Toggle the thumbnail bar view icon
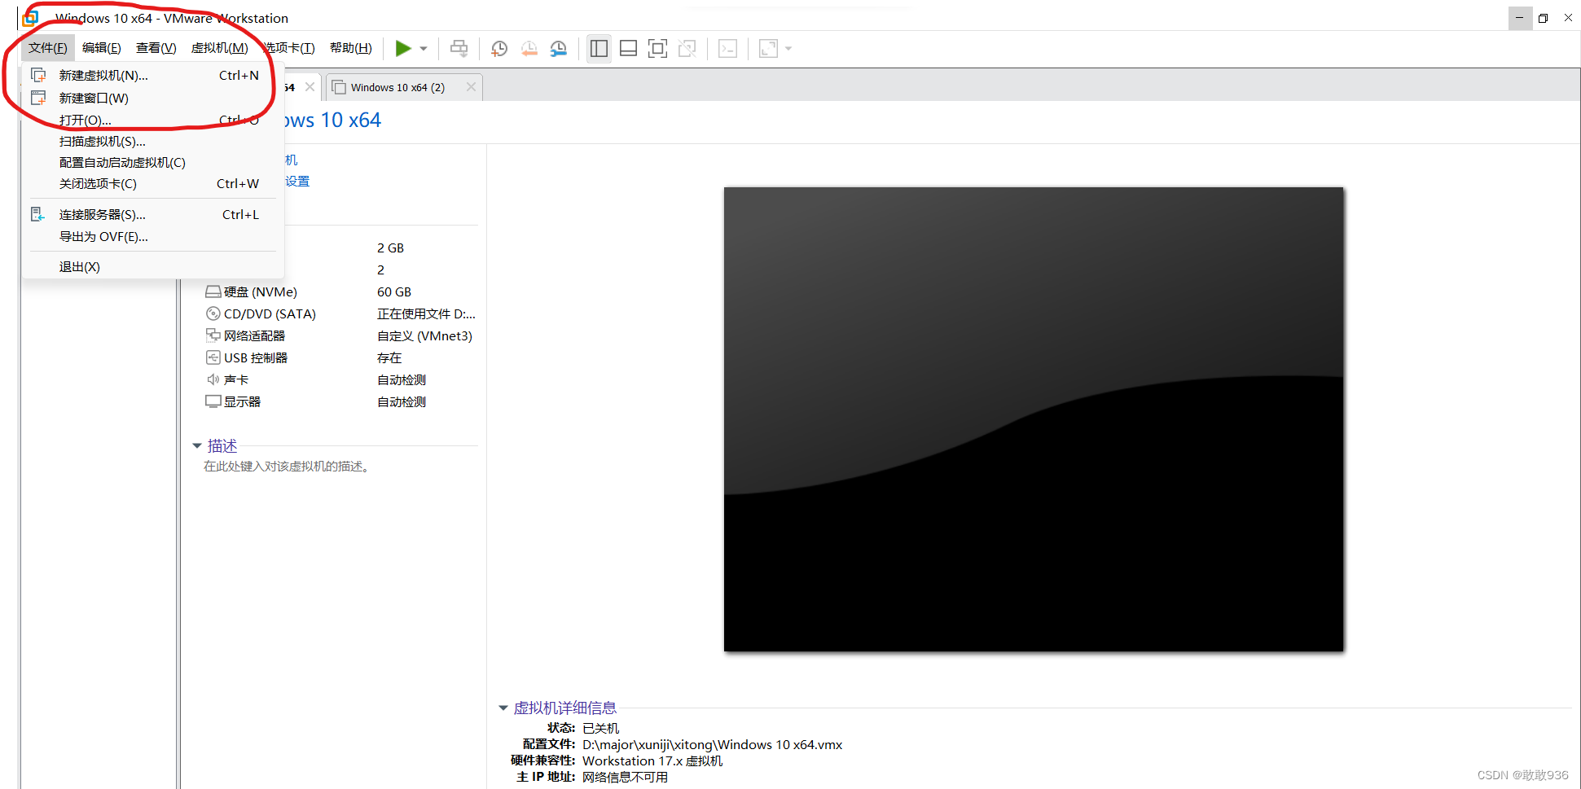The image size is (1581, 789). pyautogui.click(x=628, y=49)
